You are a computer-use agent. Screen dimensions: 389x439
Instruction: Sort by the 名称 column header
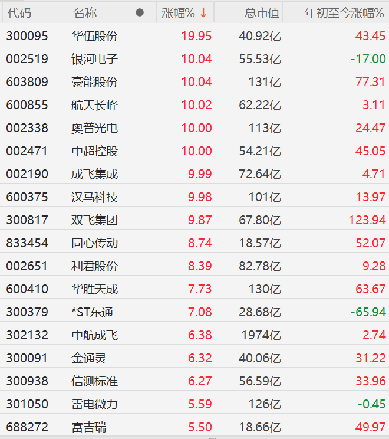pyautogui.click(x=85, y=12)
